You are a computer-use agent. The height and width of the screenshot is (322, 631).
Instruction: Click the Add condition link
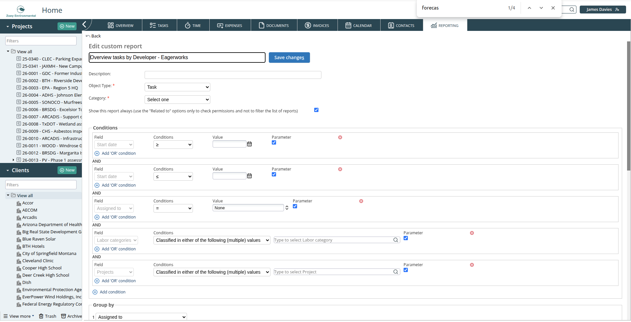109,292
